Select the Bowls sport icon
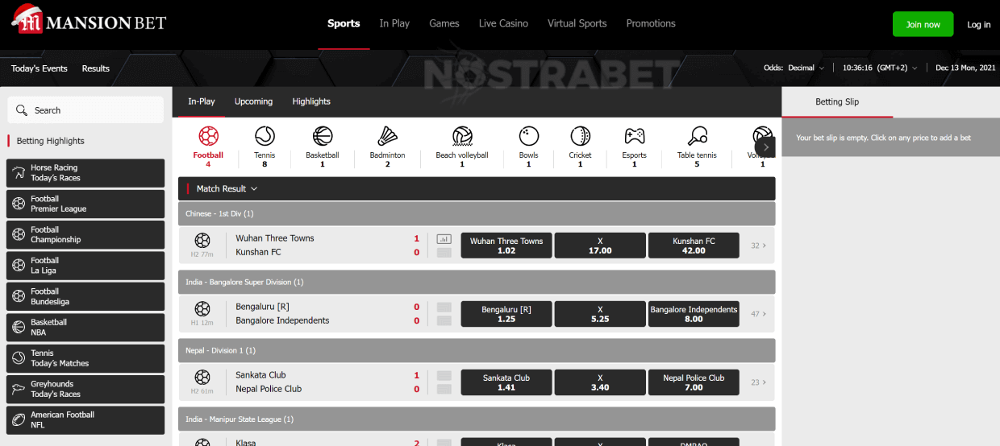 tap(529, 136)
